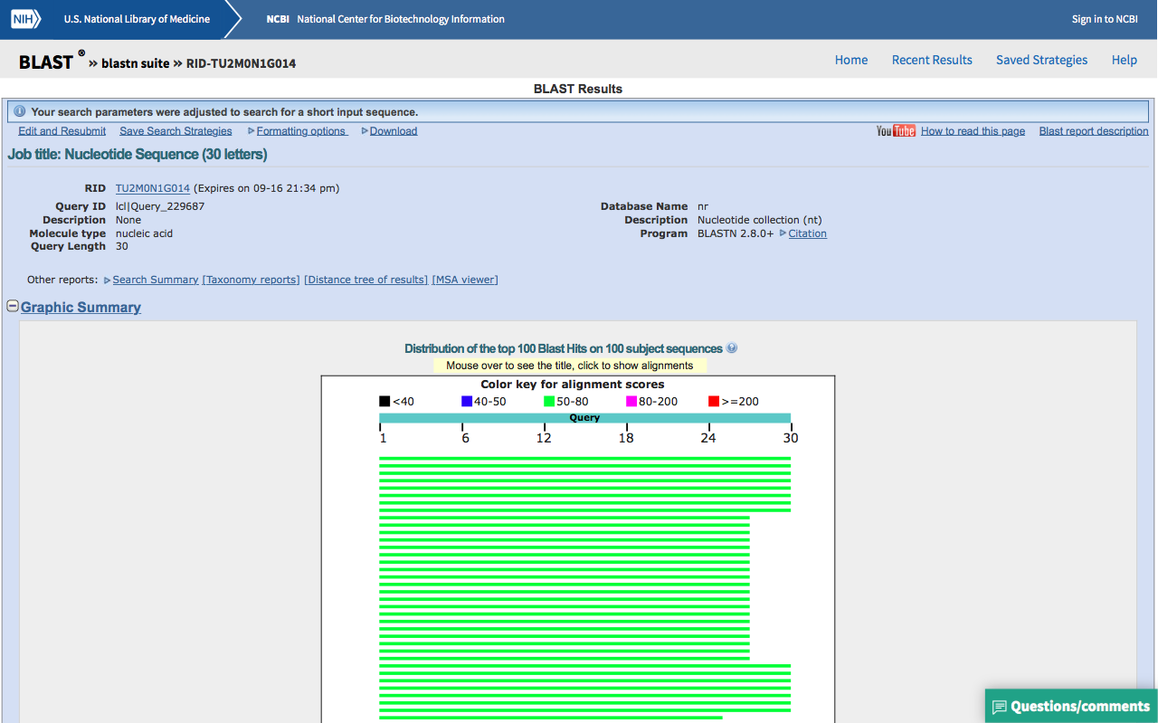The image size is (1158, 723).
Task: Open the Help menu item
Action: point(1125,60)
